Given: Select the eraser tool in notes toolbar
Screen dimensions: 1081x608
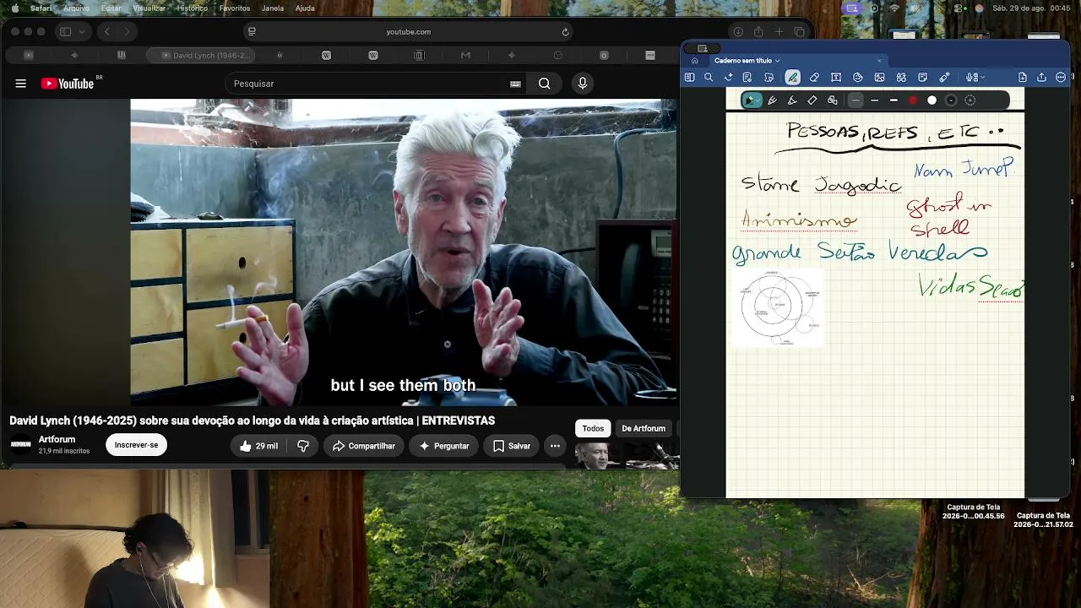Looking at the screenshot, I should (x=814, y=78).
